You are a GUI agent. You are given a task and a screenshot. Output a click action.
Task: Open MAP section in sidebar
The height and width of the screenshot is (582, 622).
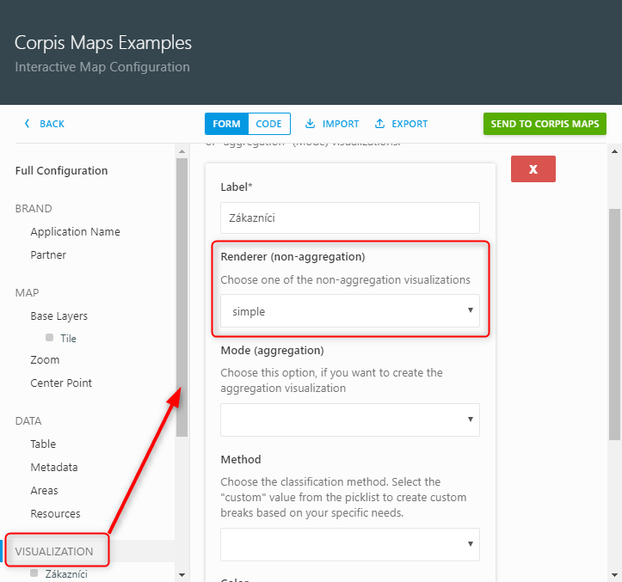click(x=27, y=292)
